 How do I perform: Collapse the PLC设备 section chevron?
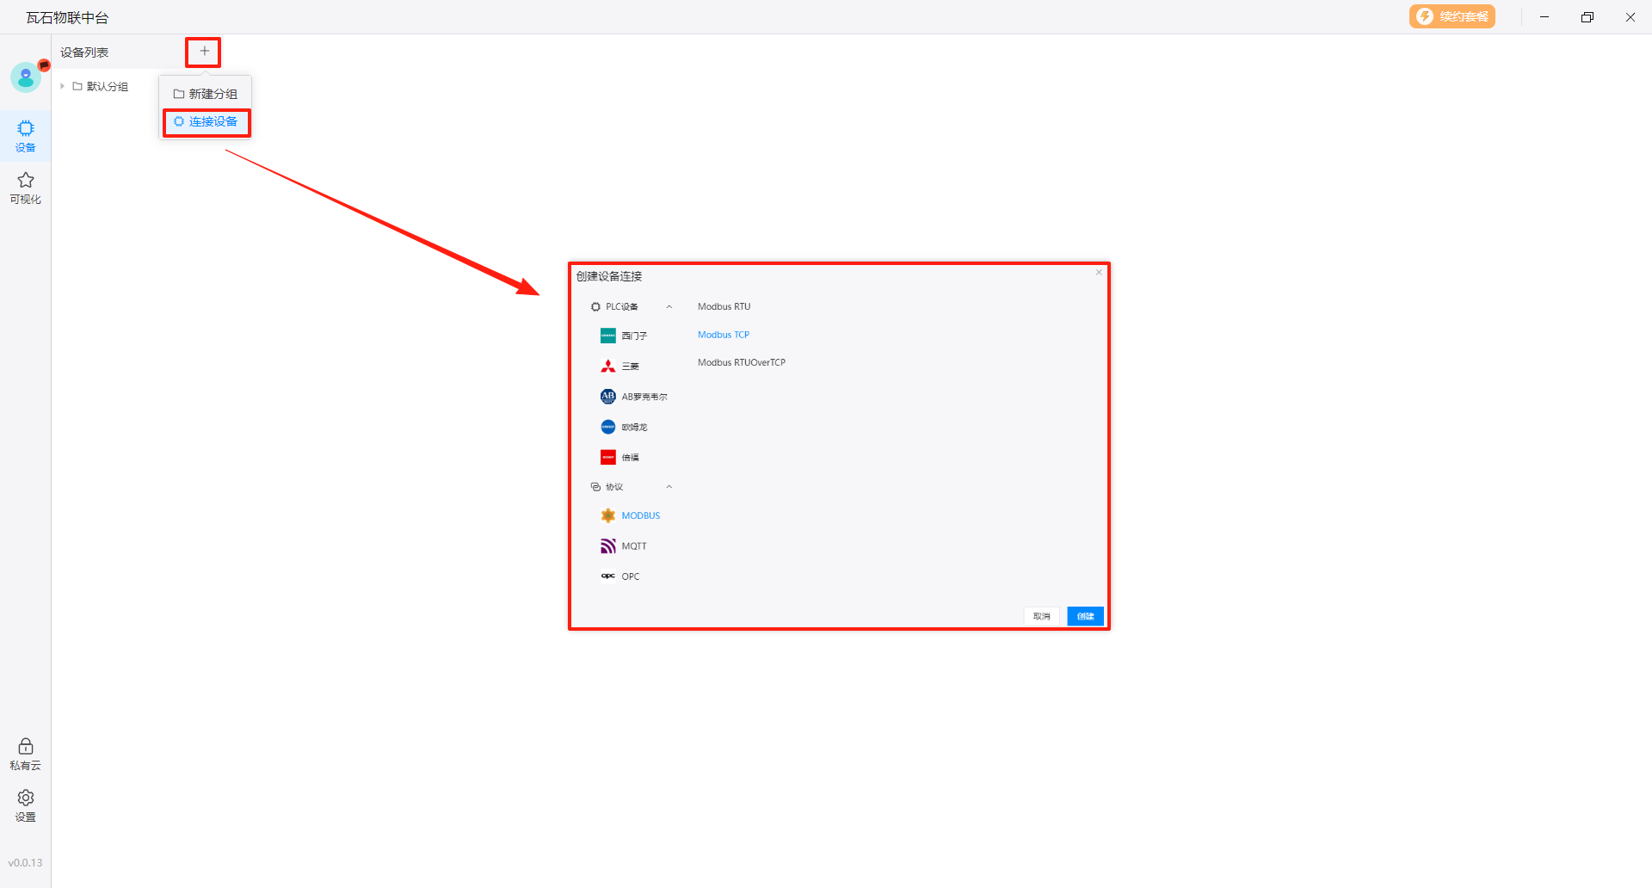(x=669, y=307)
